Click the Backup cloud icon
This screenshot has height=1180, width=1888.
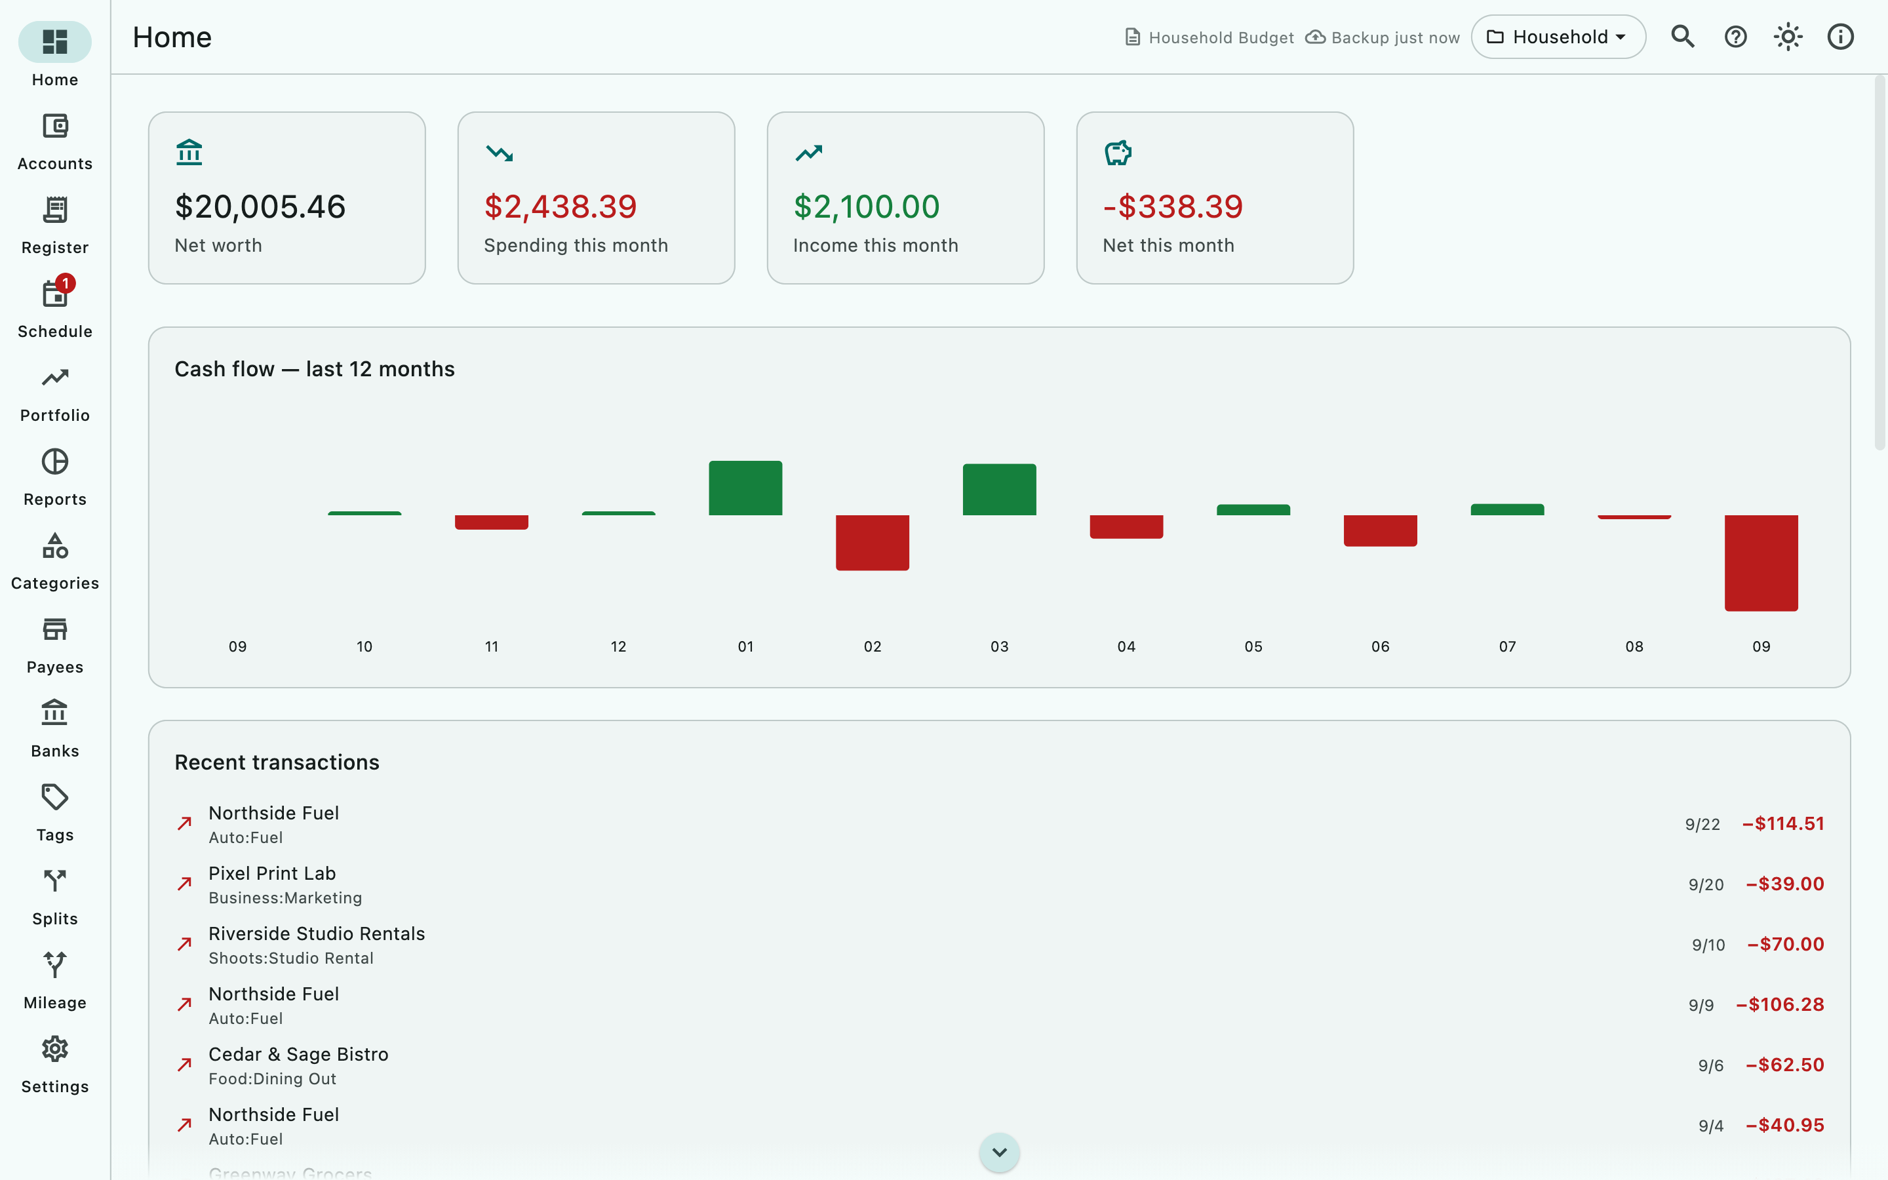(1315, 37)
